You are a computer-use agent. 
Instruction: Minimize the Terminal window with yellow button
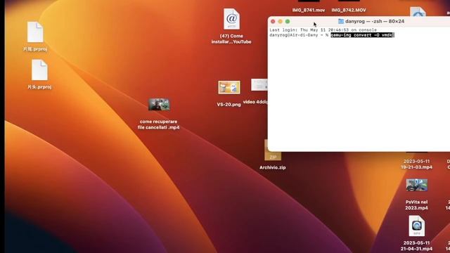point(280,22)
